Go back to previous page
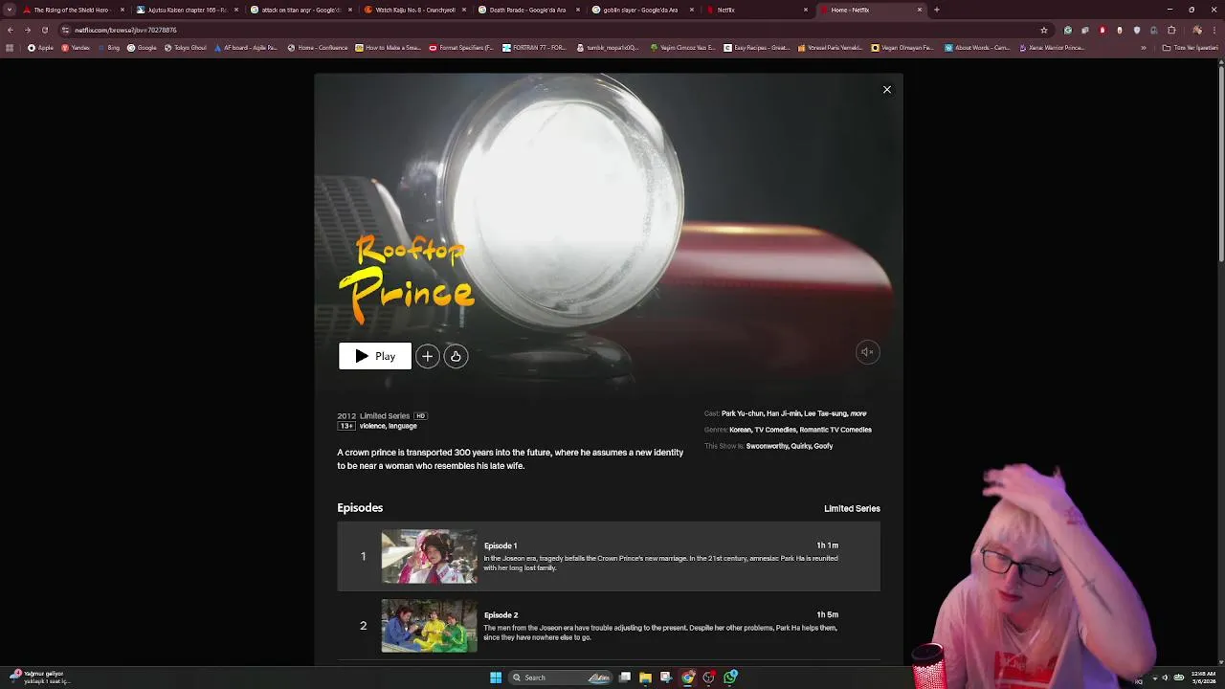1225x689 pixels. pyautogui.click(x=10, y=30)
